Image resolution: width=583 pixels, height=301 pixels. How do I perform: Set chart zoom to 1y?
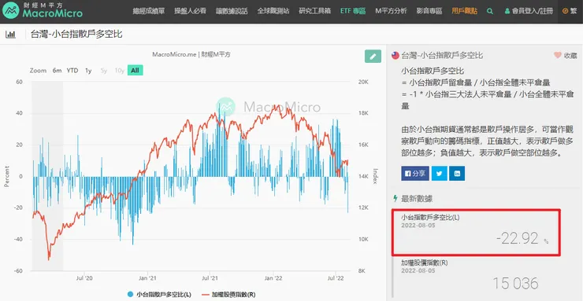(x=88, y=71)
